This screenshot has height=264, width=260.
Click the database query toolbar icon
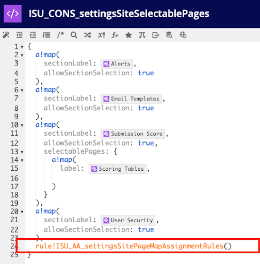pos(169,35)
